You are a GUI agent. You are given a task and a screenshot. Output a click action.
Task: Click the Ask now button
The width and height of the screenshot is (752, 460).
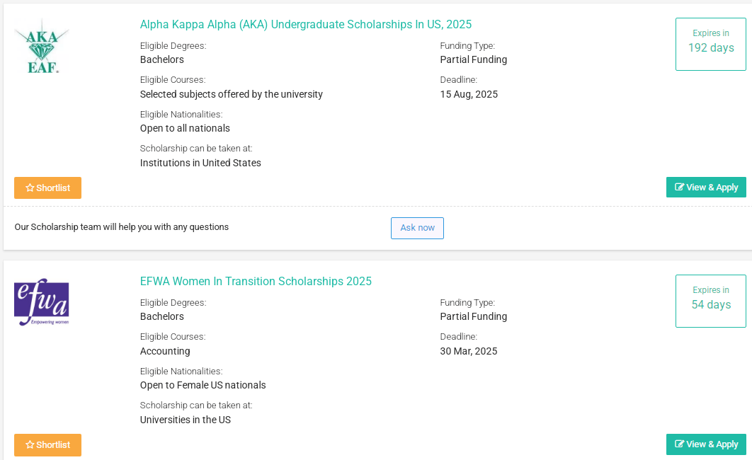tap(417, 228)
